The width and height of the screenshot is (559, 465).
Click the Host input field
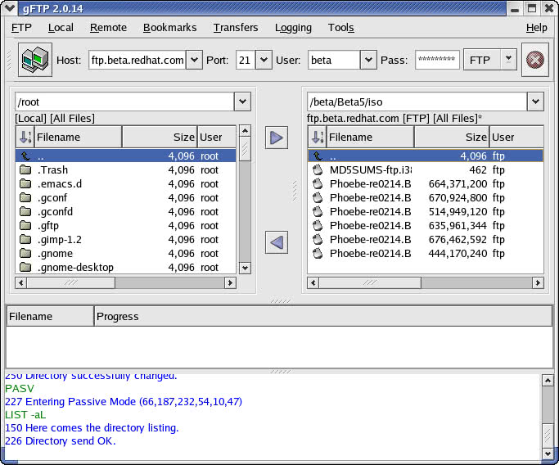click(x=137, y=60)
